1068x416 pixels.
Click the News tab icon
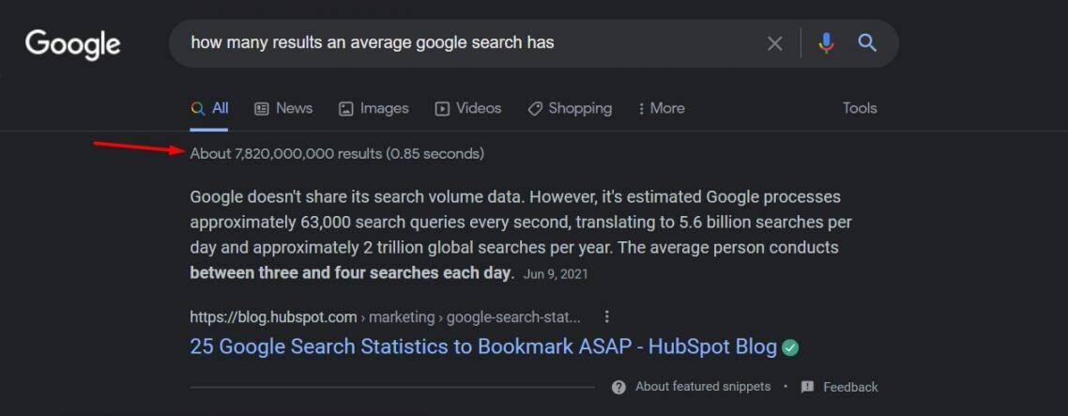point(262,109)
